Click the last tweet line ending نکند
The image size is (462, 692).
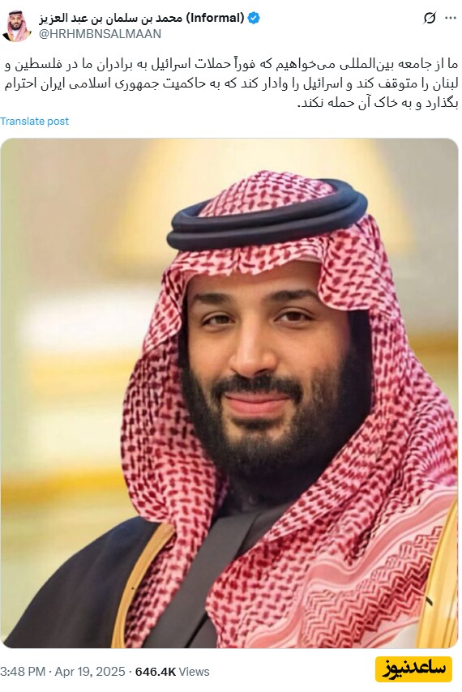point(379,103)
